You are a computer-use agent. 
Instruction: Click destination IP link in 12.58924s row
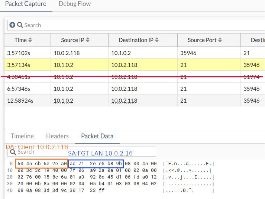coord(124,100)
